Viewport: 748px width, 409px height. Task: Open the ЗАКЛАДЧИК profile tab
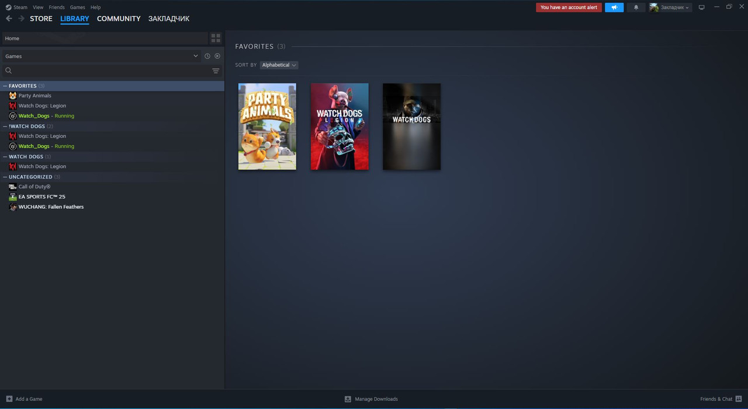[169, 19]
